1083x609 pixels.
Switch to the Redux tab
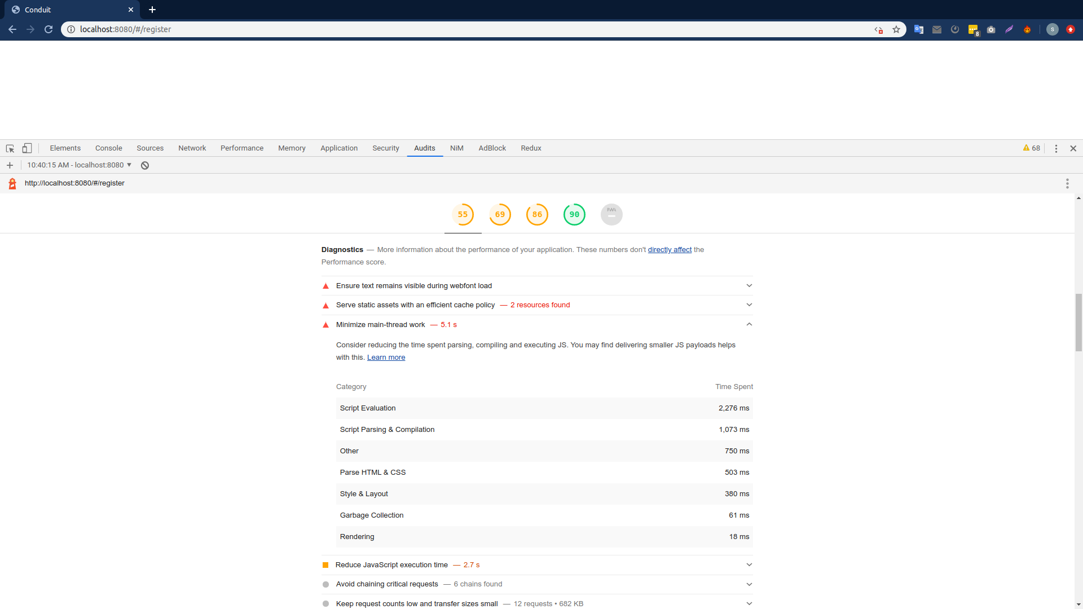coord(531,148)
